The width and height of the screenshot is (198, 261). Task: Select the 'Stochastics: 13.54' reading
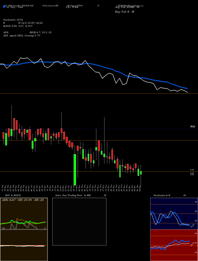pos(13,20)
